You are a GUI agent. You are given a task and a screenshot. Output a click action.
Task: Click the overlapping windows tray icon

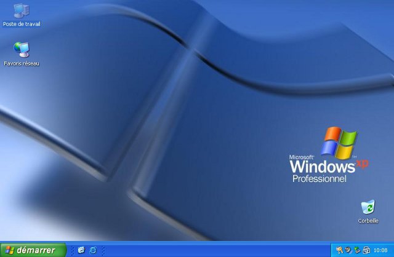[366, 250]
